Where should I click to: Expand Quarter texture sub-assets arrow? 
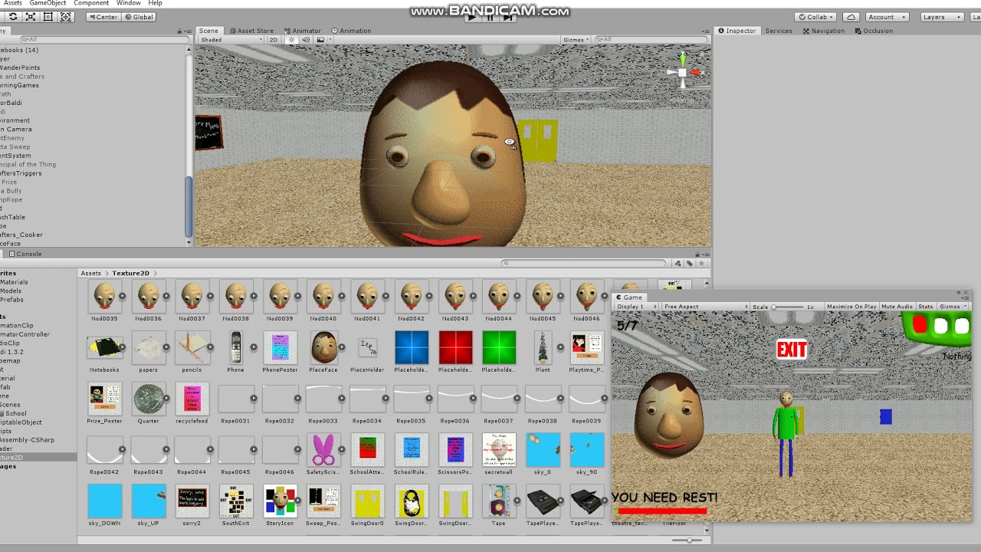pyautogui.click(x=166, y=398)
